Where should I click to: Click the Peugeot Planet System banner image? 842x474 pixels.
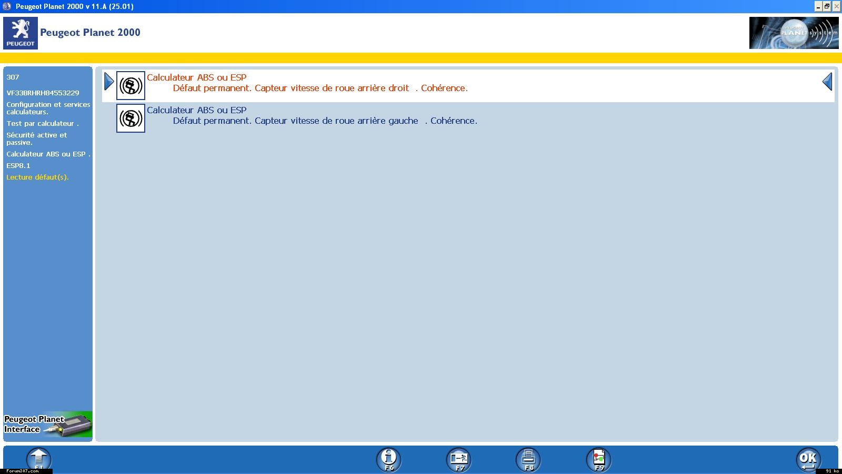pos(794,33)
